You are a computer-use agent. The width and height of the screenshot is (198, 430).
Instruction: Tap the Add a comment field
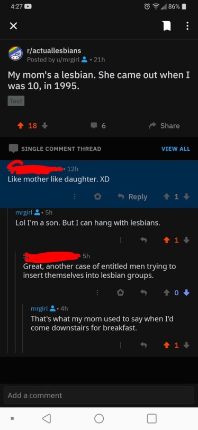pyautogui.click(x=99, y=395)
